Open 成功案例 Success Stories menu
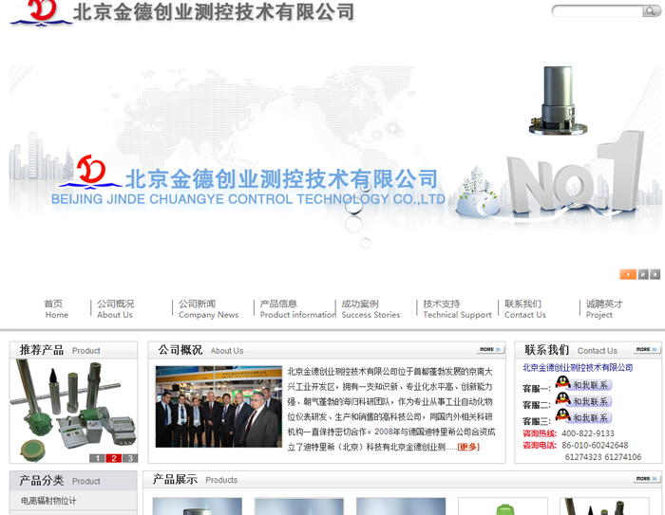Viewport: 665px width, 515px height. 370,309
